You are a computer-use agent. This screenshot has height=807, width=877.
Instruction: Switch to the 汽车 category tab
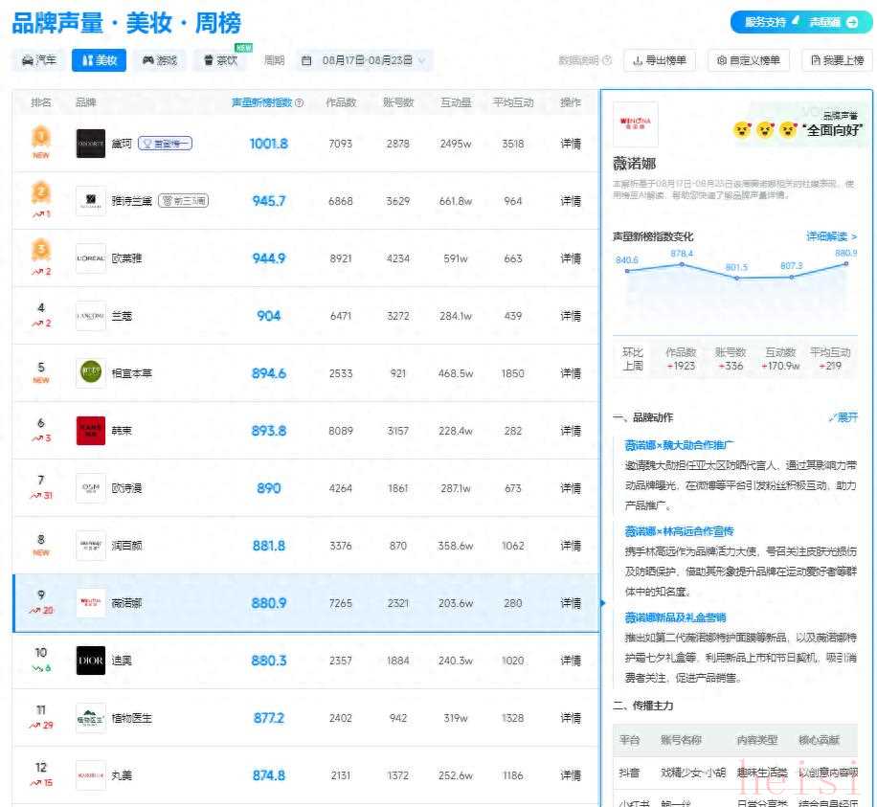click(39, 60)
